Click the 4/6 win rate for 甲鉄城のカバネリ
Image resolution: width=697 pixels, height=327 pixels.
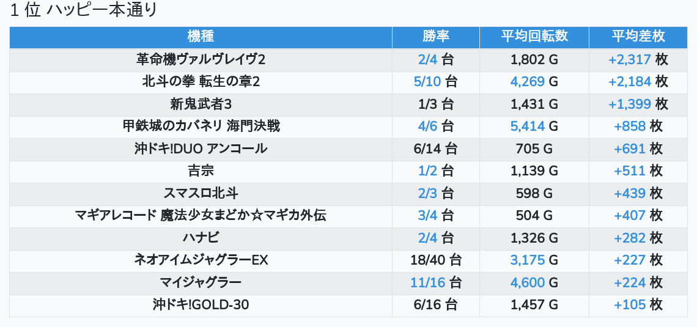pyautogui.click(x=427, y=126)
